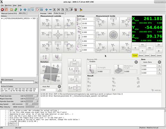Image resolution: width=166 pixels, height=129 pixels.
Task: Adjust Workpiece Height spinbox arrows
Action: pos(136,71)
